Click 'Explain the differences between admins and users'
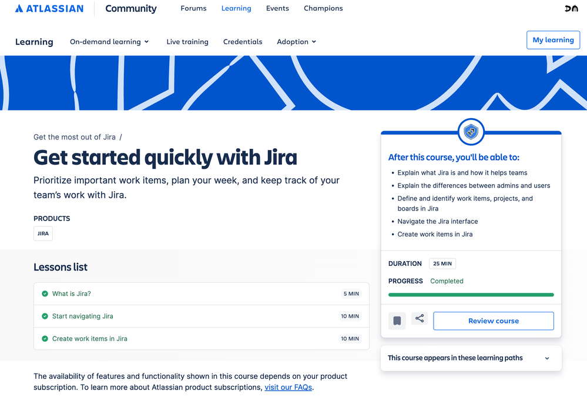This screenshot has height=400, width=587. [x=474, y=185]
